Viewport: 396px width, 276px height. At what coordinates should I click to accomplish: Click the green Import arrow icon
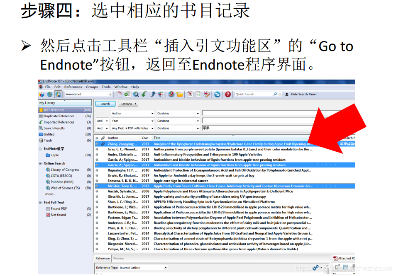pyautogui.click(x=144, y=94)
